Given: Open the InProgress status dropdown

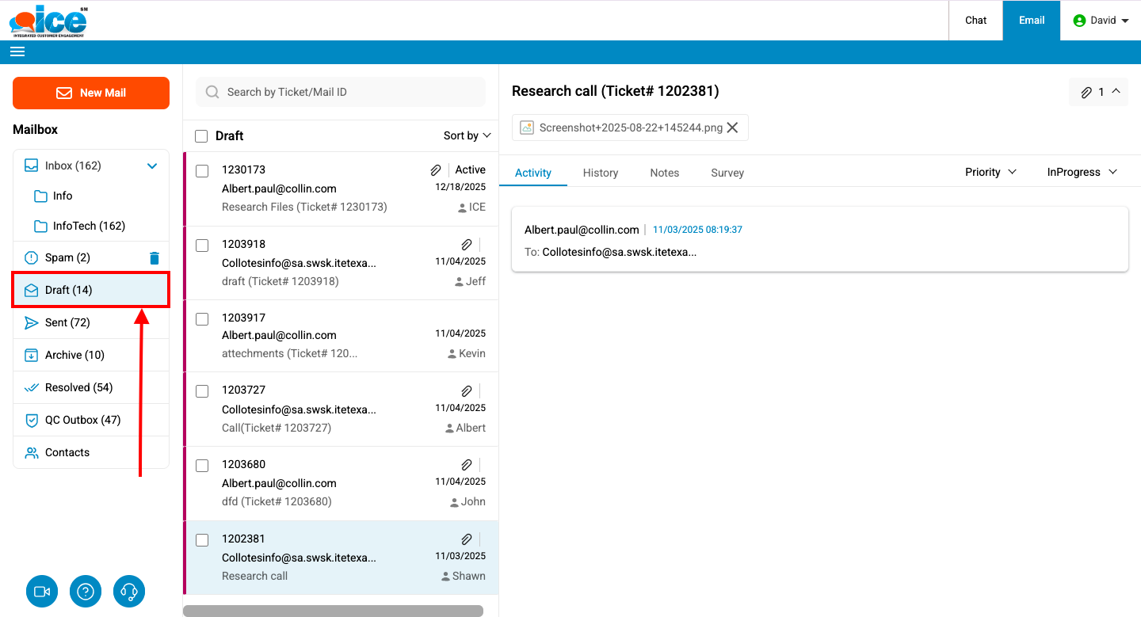Looking at the screenshot, I should click(1082, 172).
